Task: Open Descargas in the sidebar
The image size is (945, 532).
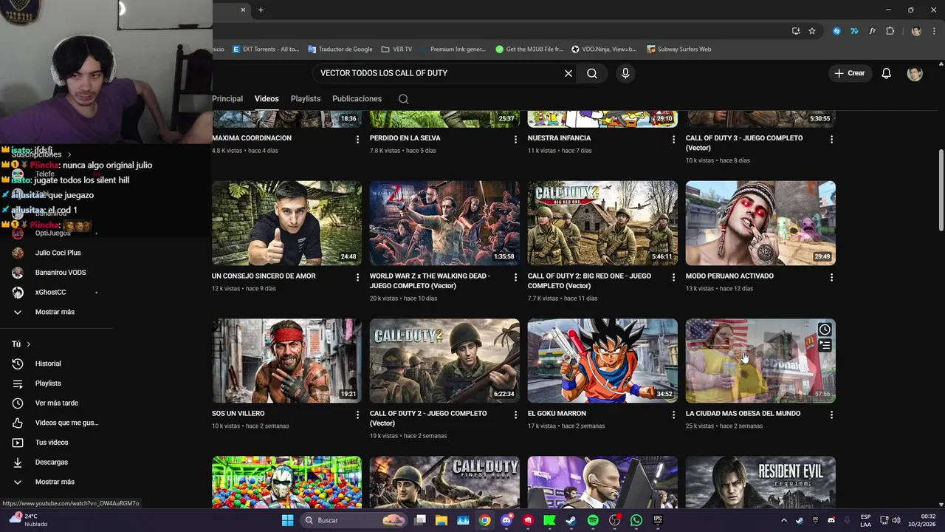Action: [x=52, y=463]
